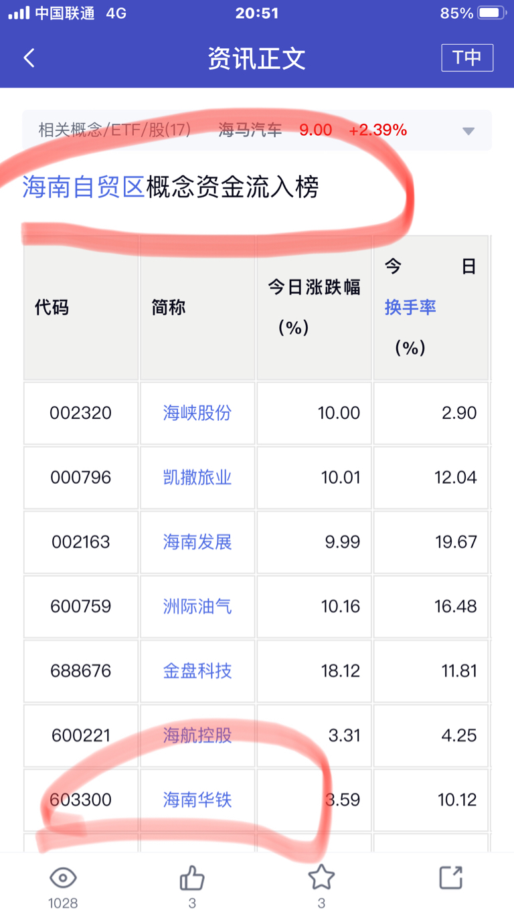This screenshot has width=514, height=914.
Task: Open the 换手率 header link
Action: tap(410, 307)
